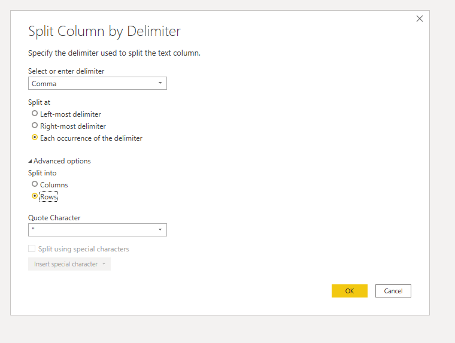455x343 pixels.
Task: Collapse the Advanced options section
Action: click(x=59, y=161)
